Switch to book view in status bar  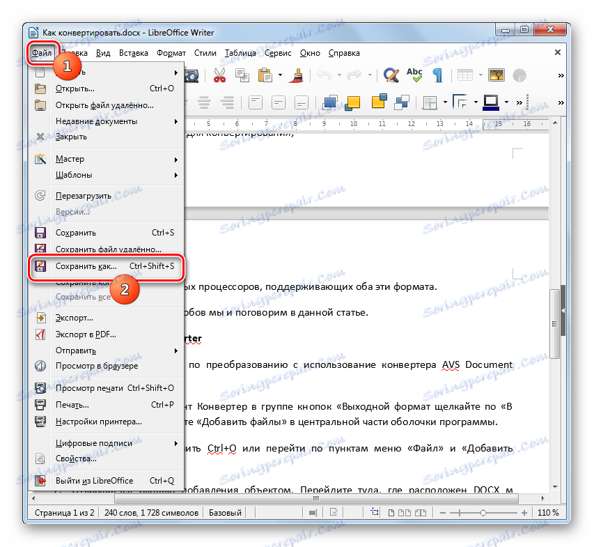click(421, 512)
